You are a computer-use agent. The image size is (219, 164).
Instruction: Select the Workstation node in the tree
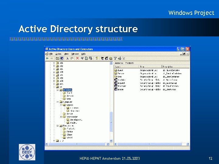(x=72, y=117)
